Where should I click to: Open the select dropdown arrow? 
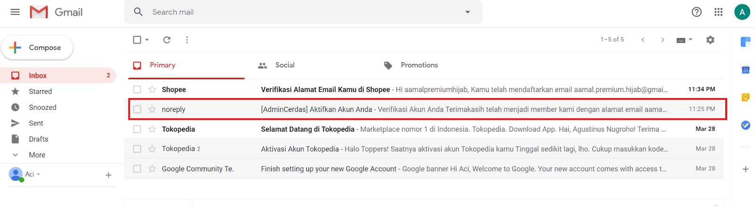click(147, 40)
